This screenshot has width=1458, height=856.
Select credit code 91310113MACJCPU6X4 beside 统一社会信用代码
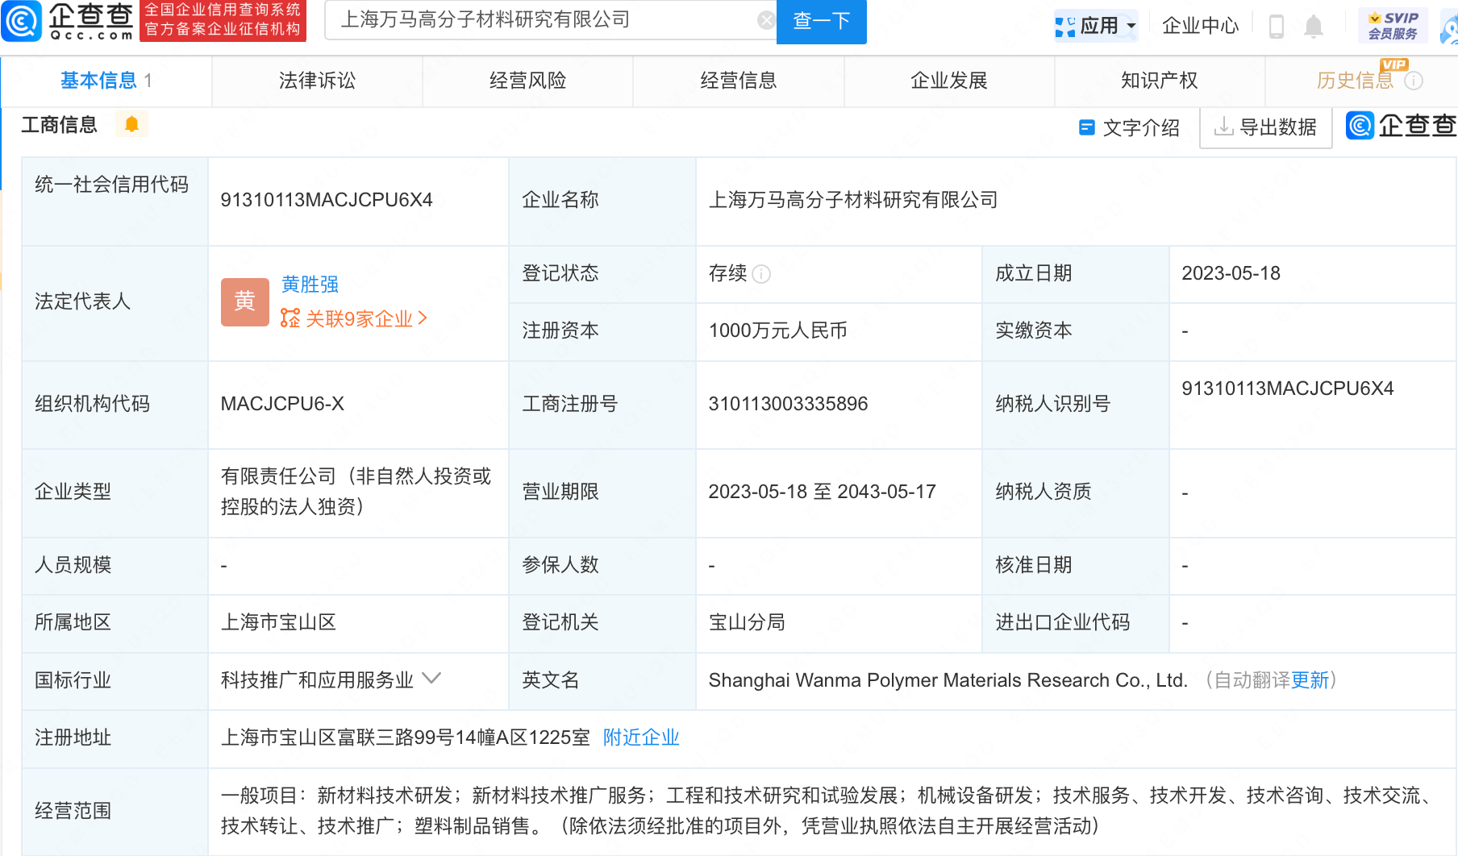[x=327, y=200]
